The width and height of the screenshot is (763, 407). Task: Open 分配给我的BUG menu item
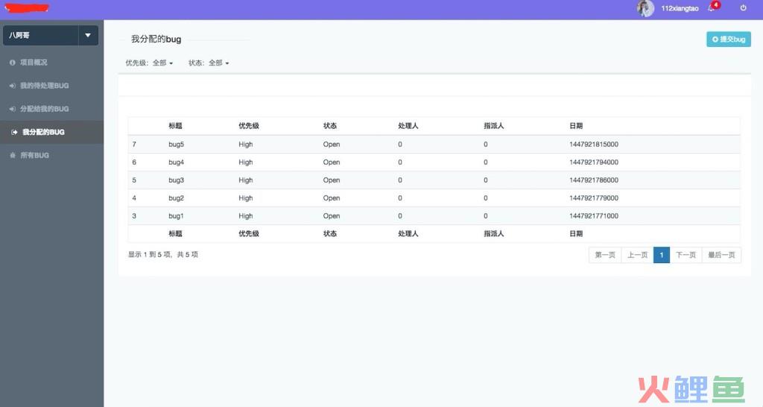pos(44,109)
